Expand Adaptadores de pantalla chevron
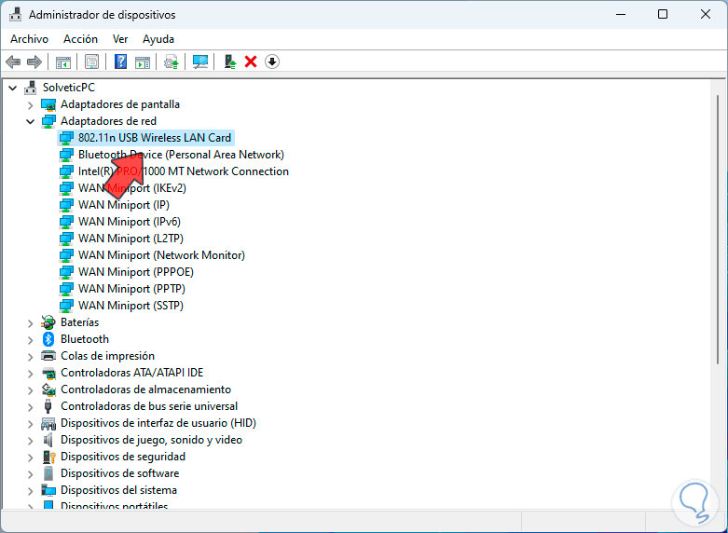The width and height of the screenshot is (728, 533). (31, 105)
